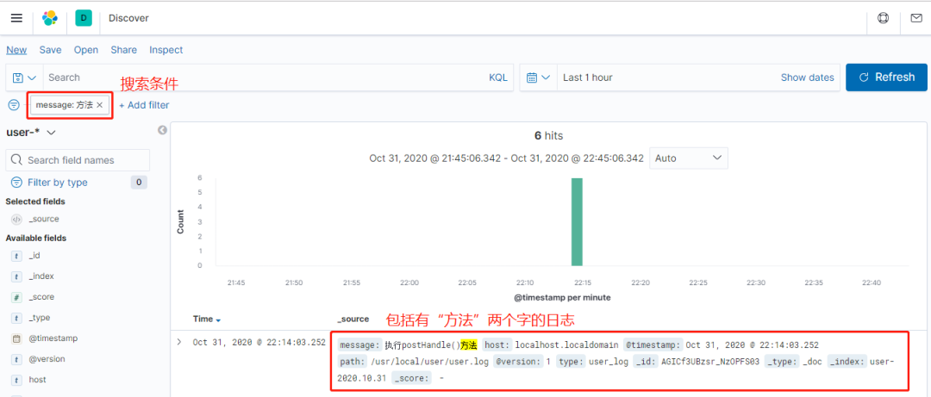The image size is (931, 397).
Task: Click Share in the top menu
Action: pos(123,50)
